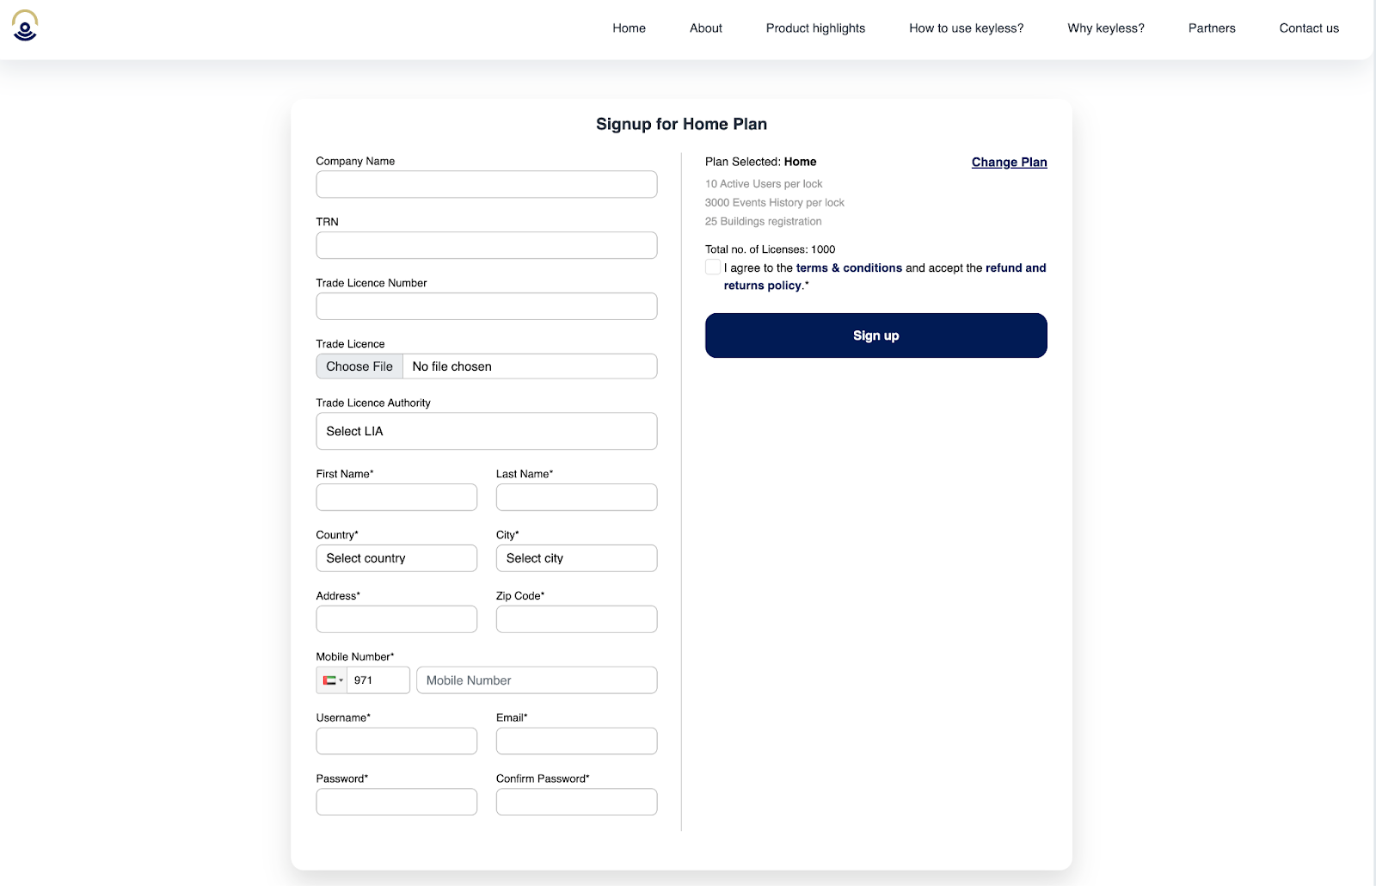Open the Why keyless? menu item
The width and height of the screenshot is (1376, 886).
point(1106,28)
